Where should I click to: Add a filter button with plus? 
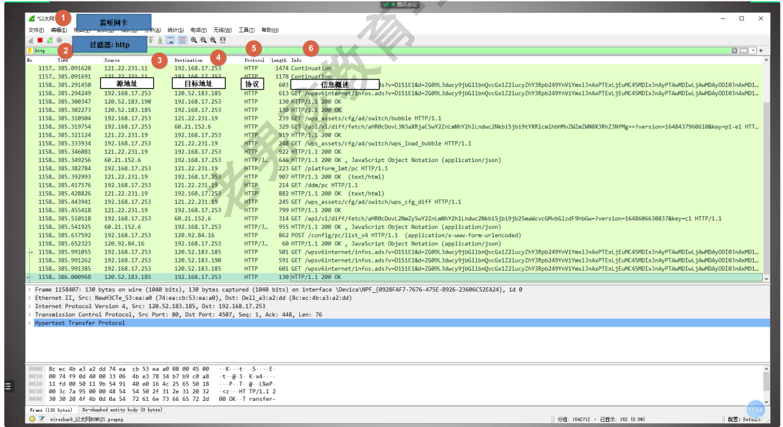[761, 50]
